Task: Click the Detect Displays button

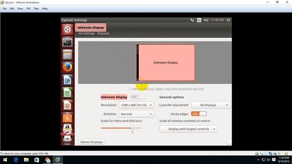Action: (x=91, y=142)
